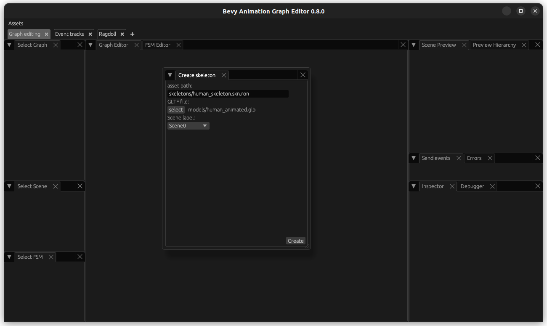
Task: Close the Create skeleton dialog tab
Action: click(x=224, y=75)
